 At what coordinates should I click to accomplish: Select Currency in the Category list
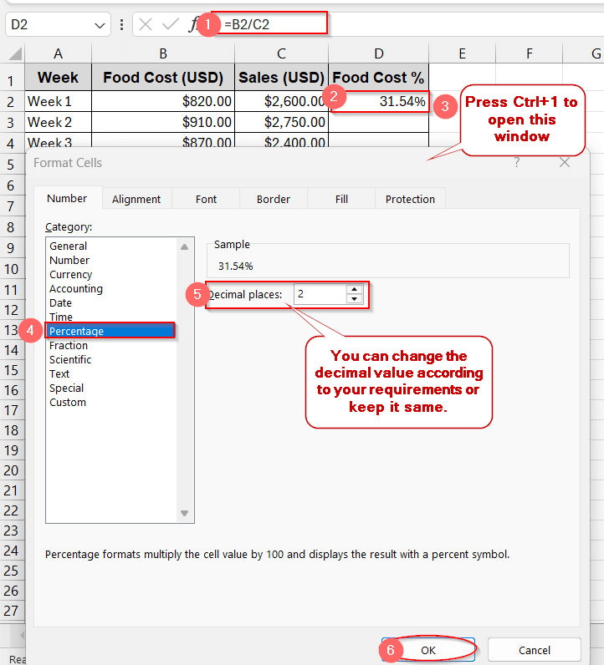71,274
